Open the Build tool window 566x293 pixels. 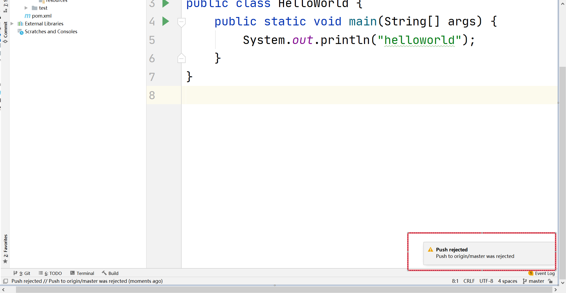112,273
